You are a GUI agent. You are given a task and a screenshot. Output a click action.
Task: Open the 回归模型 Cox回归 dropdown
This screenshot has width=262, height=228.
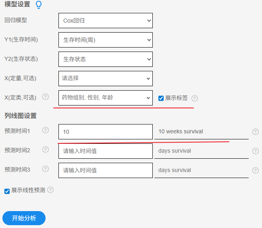(x=105, y=21)
